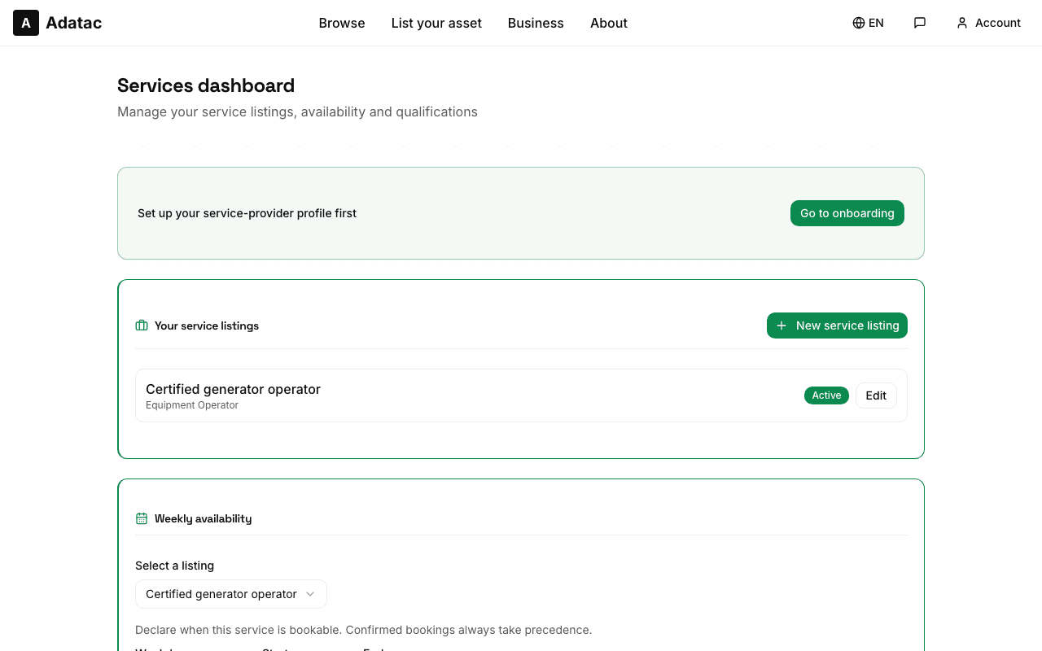
Task: Click the Certified generator operator listing title
Action: tap(233, 389)
